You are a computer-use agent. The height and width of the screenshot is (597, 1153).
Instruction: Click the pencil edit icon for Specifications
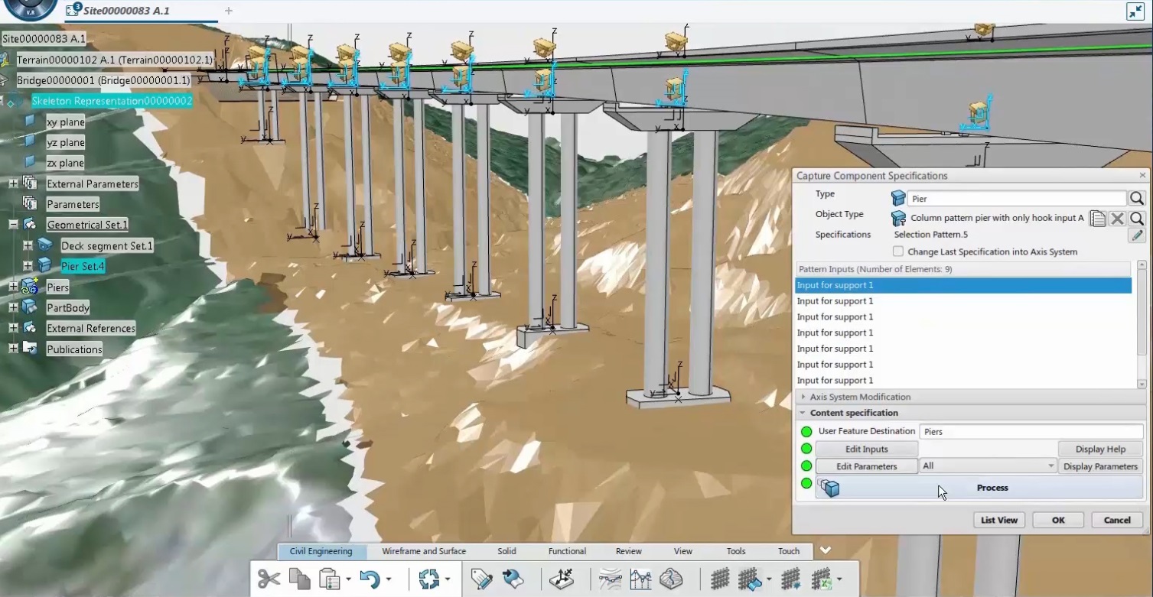(1137, 235)
